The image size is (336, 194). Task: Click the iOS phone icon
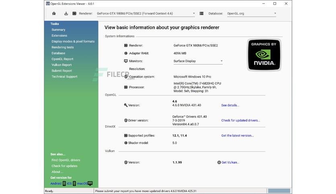click(x=74, y=183)
